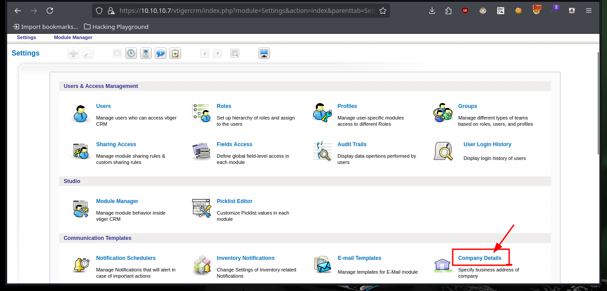607x291 pixels.
Task: Open the Settings navigation tab
Action: (x=27, y=38)
